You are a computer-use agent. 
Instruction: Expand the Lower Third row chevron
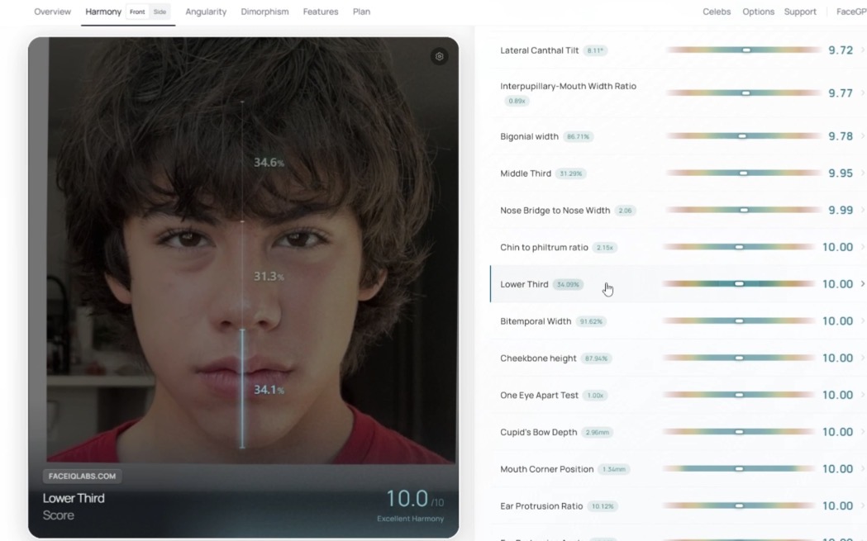coord(862,284)
